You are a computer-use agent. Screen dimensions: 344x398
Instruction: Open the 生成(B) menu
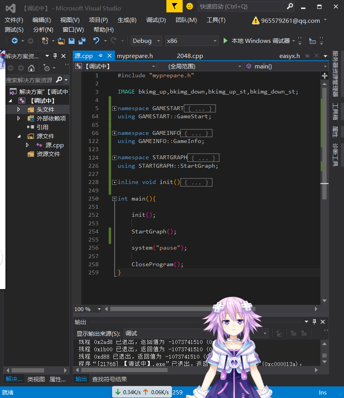pyautogui.click(x=127, y=20)
